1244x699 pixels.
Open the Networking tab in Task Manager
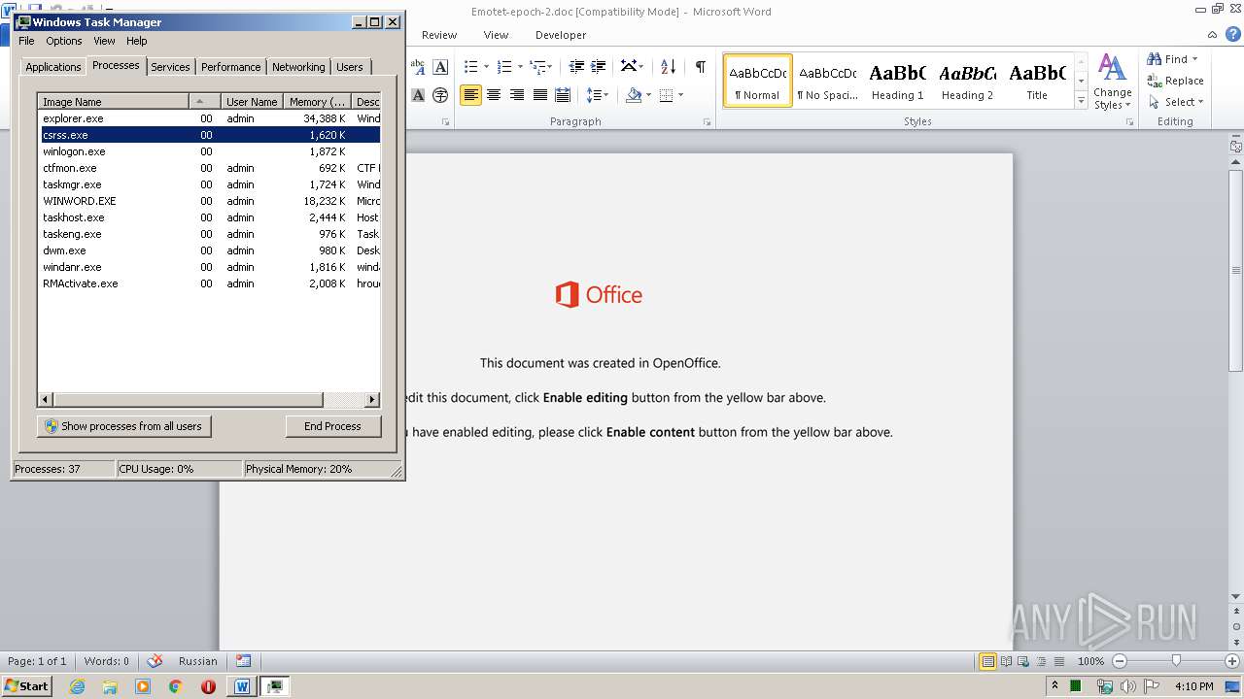(298, 67)
